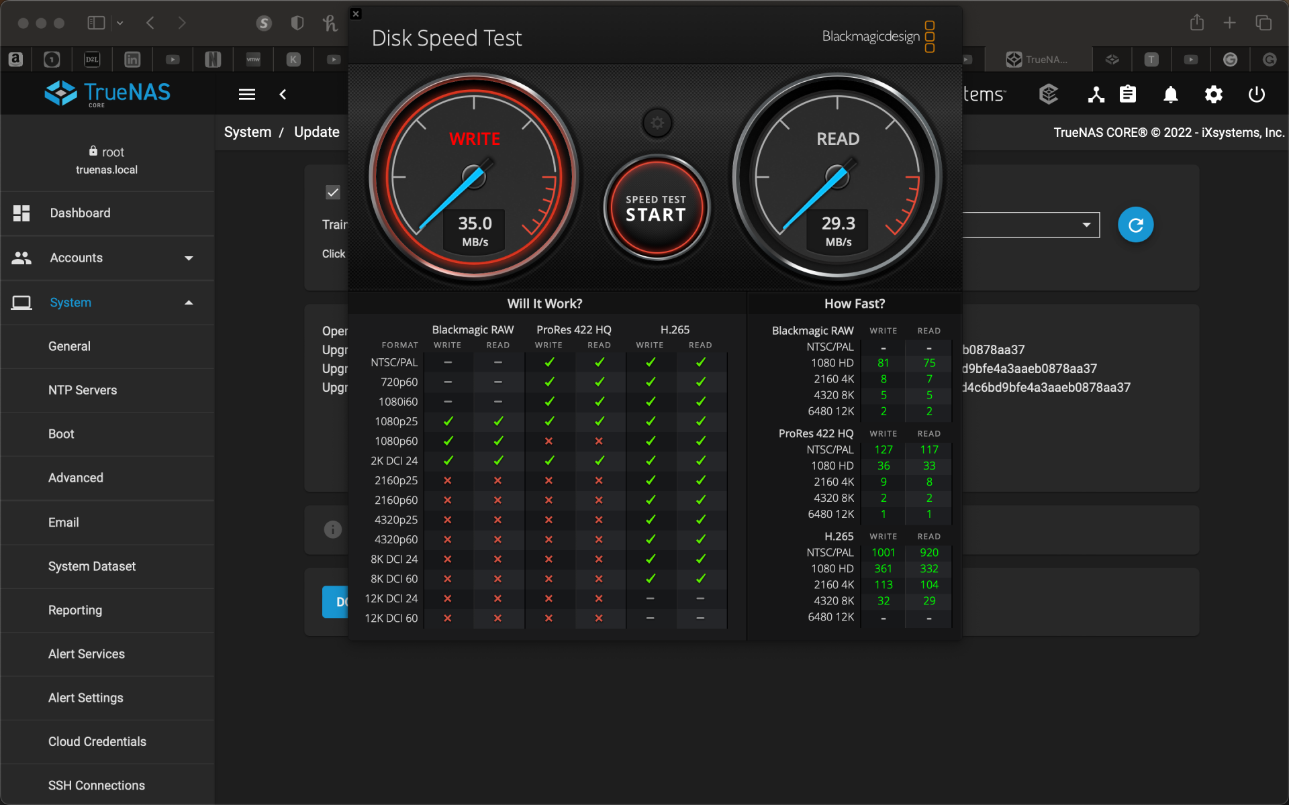Open the task manager clipboard icon
Image resolution: width=1289 pixels, height=805 pixels.
1128,95
